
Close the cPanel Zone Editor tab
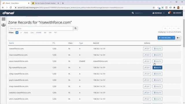[29, 3]
